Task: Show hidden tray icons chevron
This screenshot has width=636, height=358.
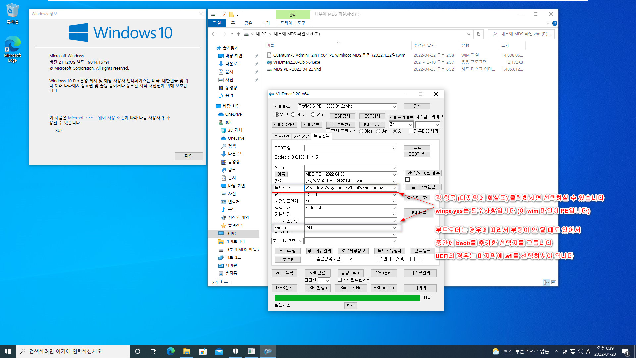Action: tap(556, 351)
